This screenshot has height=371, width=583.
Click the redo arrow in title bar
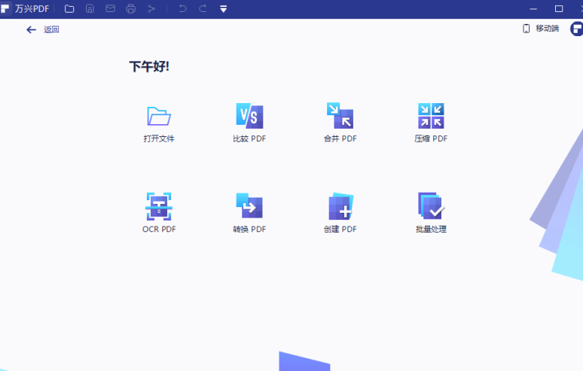point(203,9)
